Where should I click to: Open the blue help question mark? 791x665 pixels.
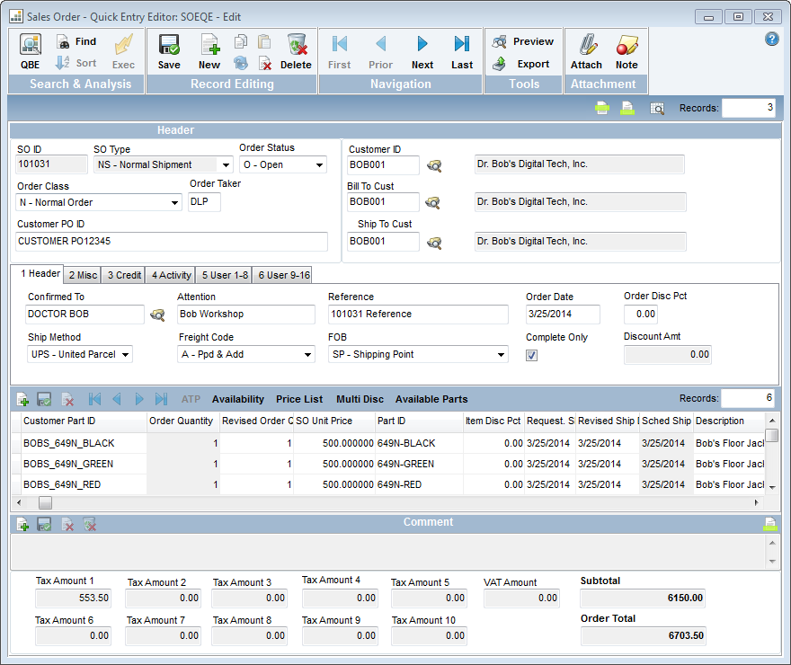click(x=772, y=39)
